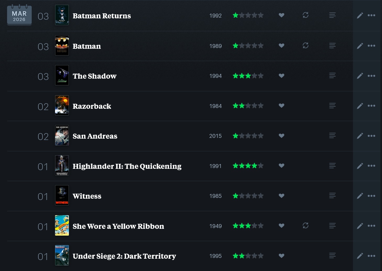Screen dimensions: 382x271
Task: Open the Batman Returns film title link
Action: pyautogui.click(x=102, y=16)
